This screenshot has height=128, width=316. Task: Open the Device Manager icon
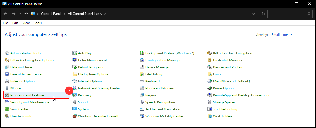pyautogui.click(x=142, y=67)
